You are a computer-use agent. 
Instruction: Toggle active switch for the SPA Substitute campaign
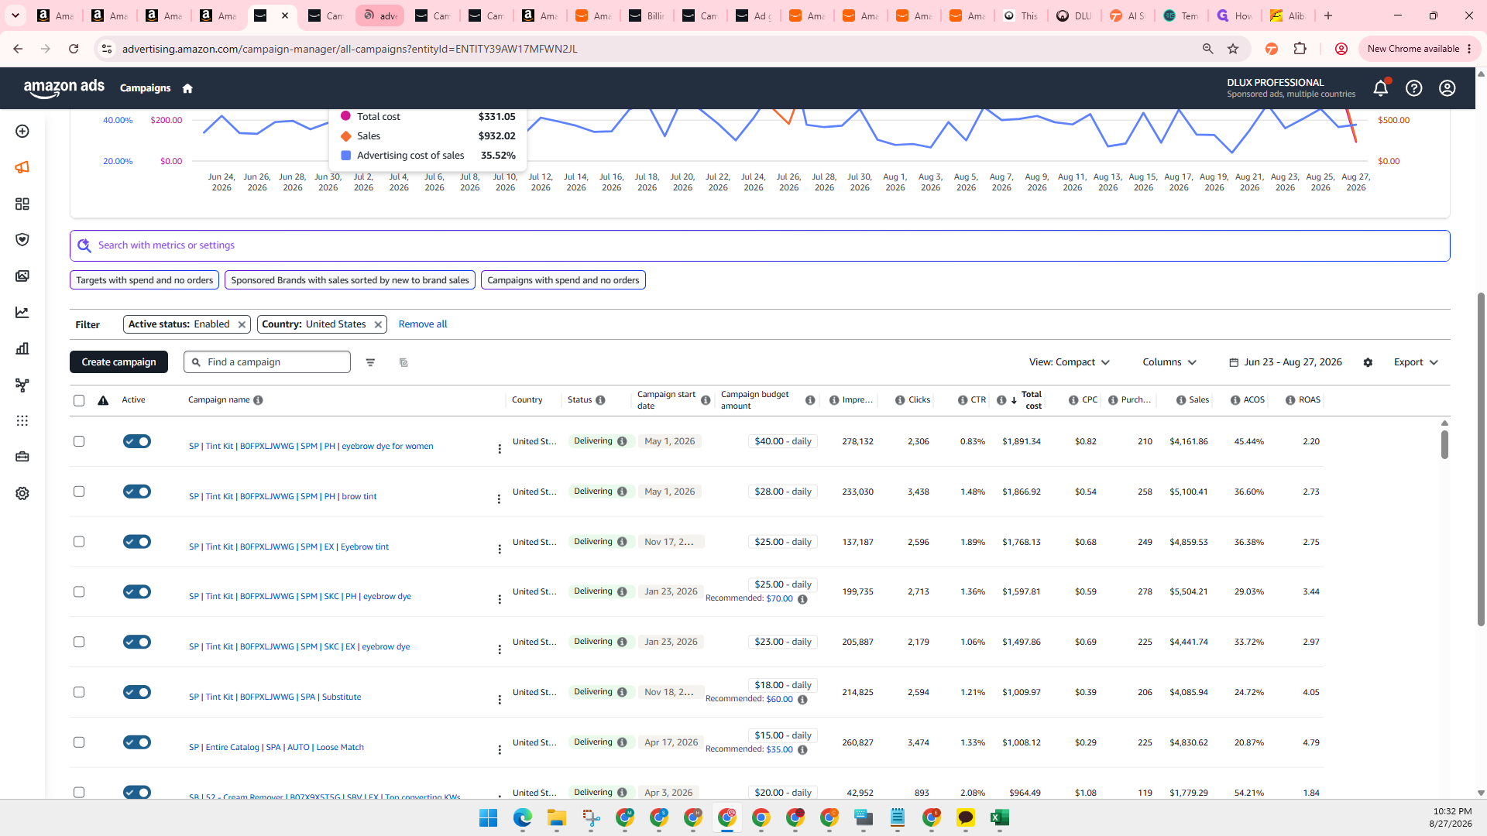[137, 692]
